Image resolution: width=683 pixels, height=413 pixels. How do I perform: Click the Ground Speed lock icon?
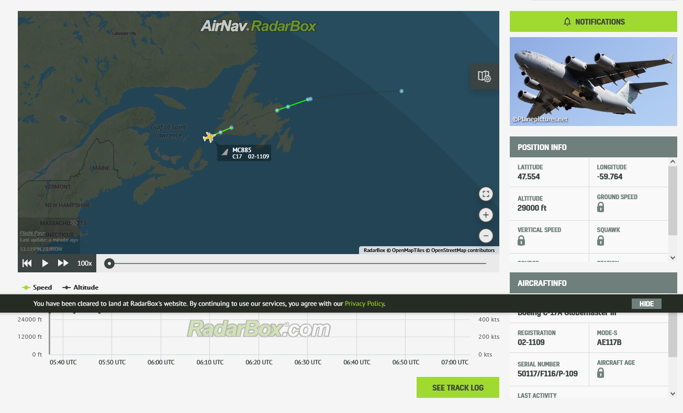pyautogui.click(x=601, y=207)
